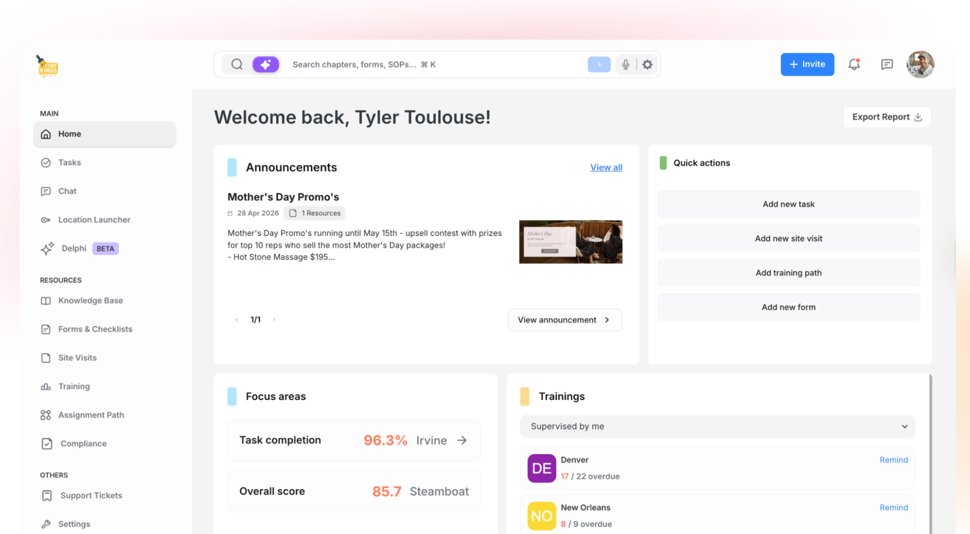Open Site Visits section

[105, 358]
